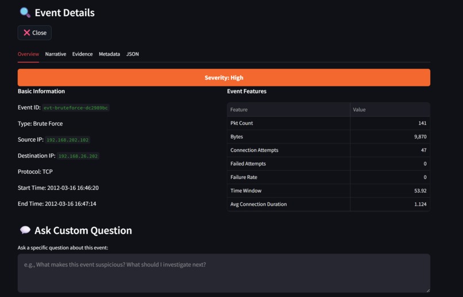Viewport: 463px width, 297px height.
Task: Click the Pkt Count row label
Action: (241, 123)
